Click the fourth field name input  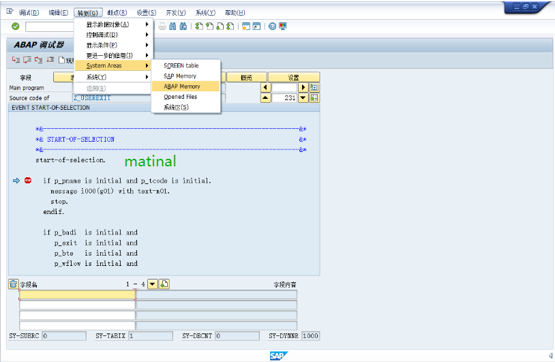coord(77,325)
